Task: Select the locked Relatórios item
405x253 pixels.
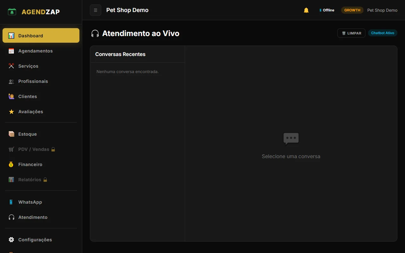Action: 30,180
